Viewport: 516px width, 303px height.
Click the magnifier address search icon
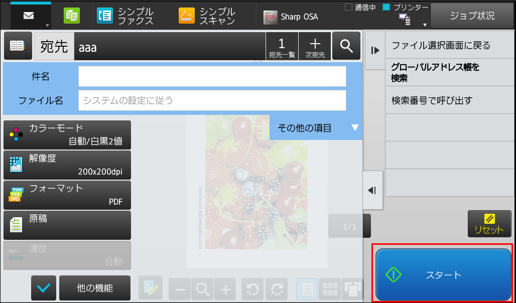[x=346, y=46]
